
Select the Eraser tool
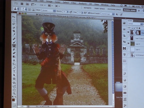pyautogui.click(x=14, y=53)
